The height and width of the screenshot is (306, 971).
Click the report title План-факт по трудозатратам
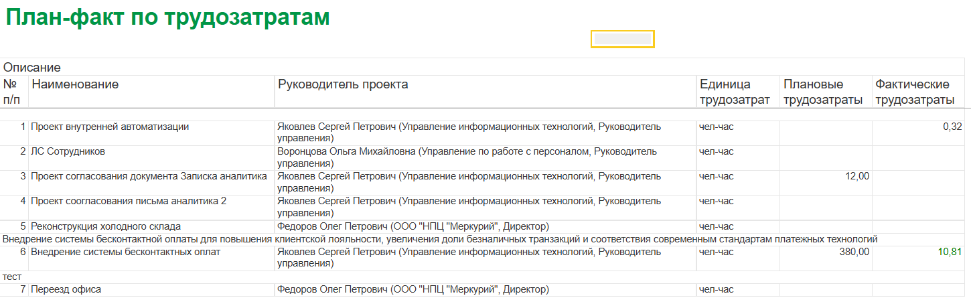pyautogui.click(x=167, y=17)
